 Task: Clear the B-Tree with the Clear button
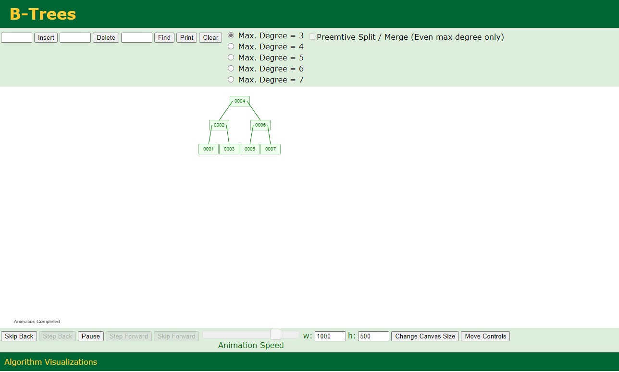click(x=210, y=37)
